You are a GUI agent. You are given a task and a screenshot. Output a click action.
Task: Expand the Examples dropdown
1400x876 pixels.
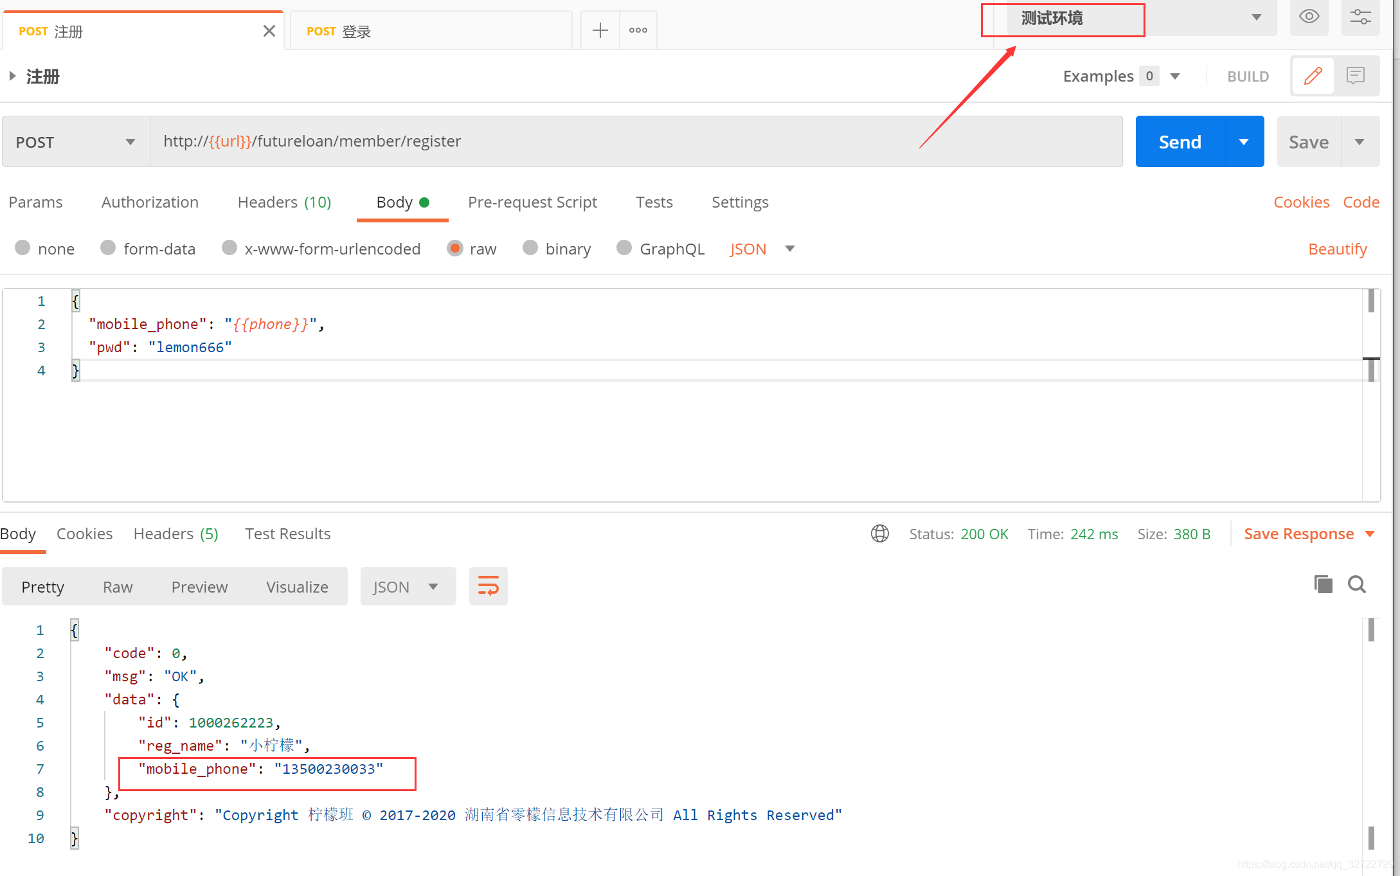click(x=1175, y=76)
